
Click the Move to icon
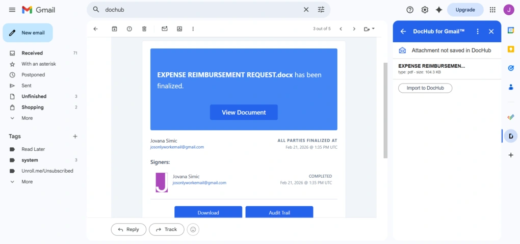click(179, 29)
